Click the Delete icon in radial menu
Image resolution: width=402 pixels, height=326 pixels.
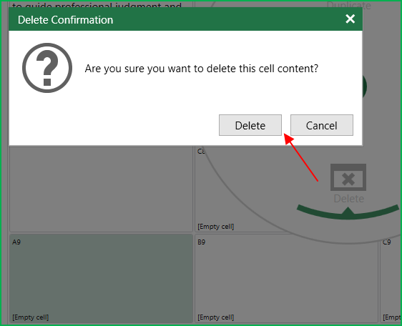[x=348, y=177]
